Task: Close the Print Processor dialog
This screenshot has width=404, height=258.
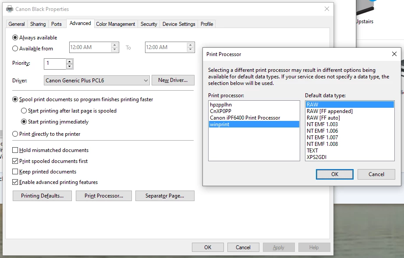Action: pyautogui.click(x=394, y=54)
